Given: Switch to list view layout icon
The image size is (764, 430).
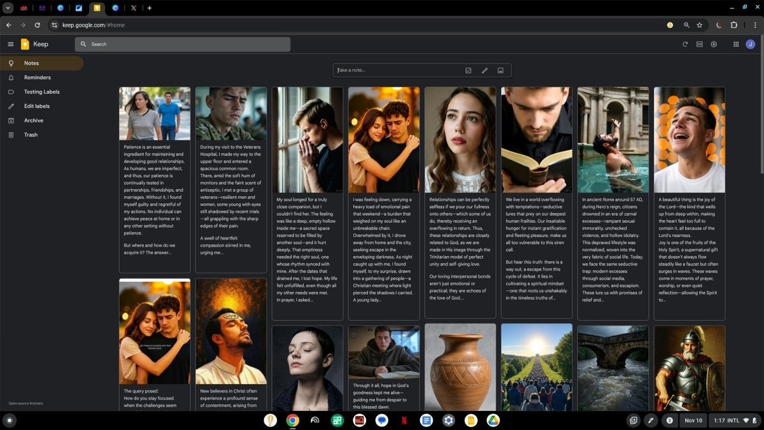Looking at the screenshot, I should (x=699, y=44).
